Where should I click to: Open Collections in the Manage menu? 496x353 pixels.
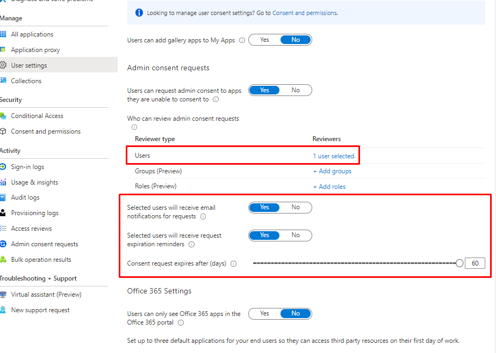(x=26, y=81)
